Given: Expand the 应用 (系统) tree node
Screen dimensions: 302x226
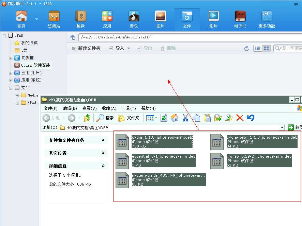Looking at the screenshot, I should click(11, 81).
